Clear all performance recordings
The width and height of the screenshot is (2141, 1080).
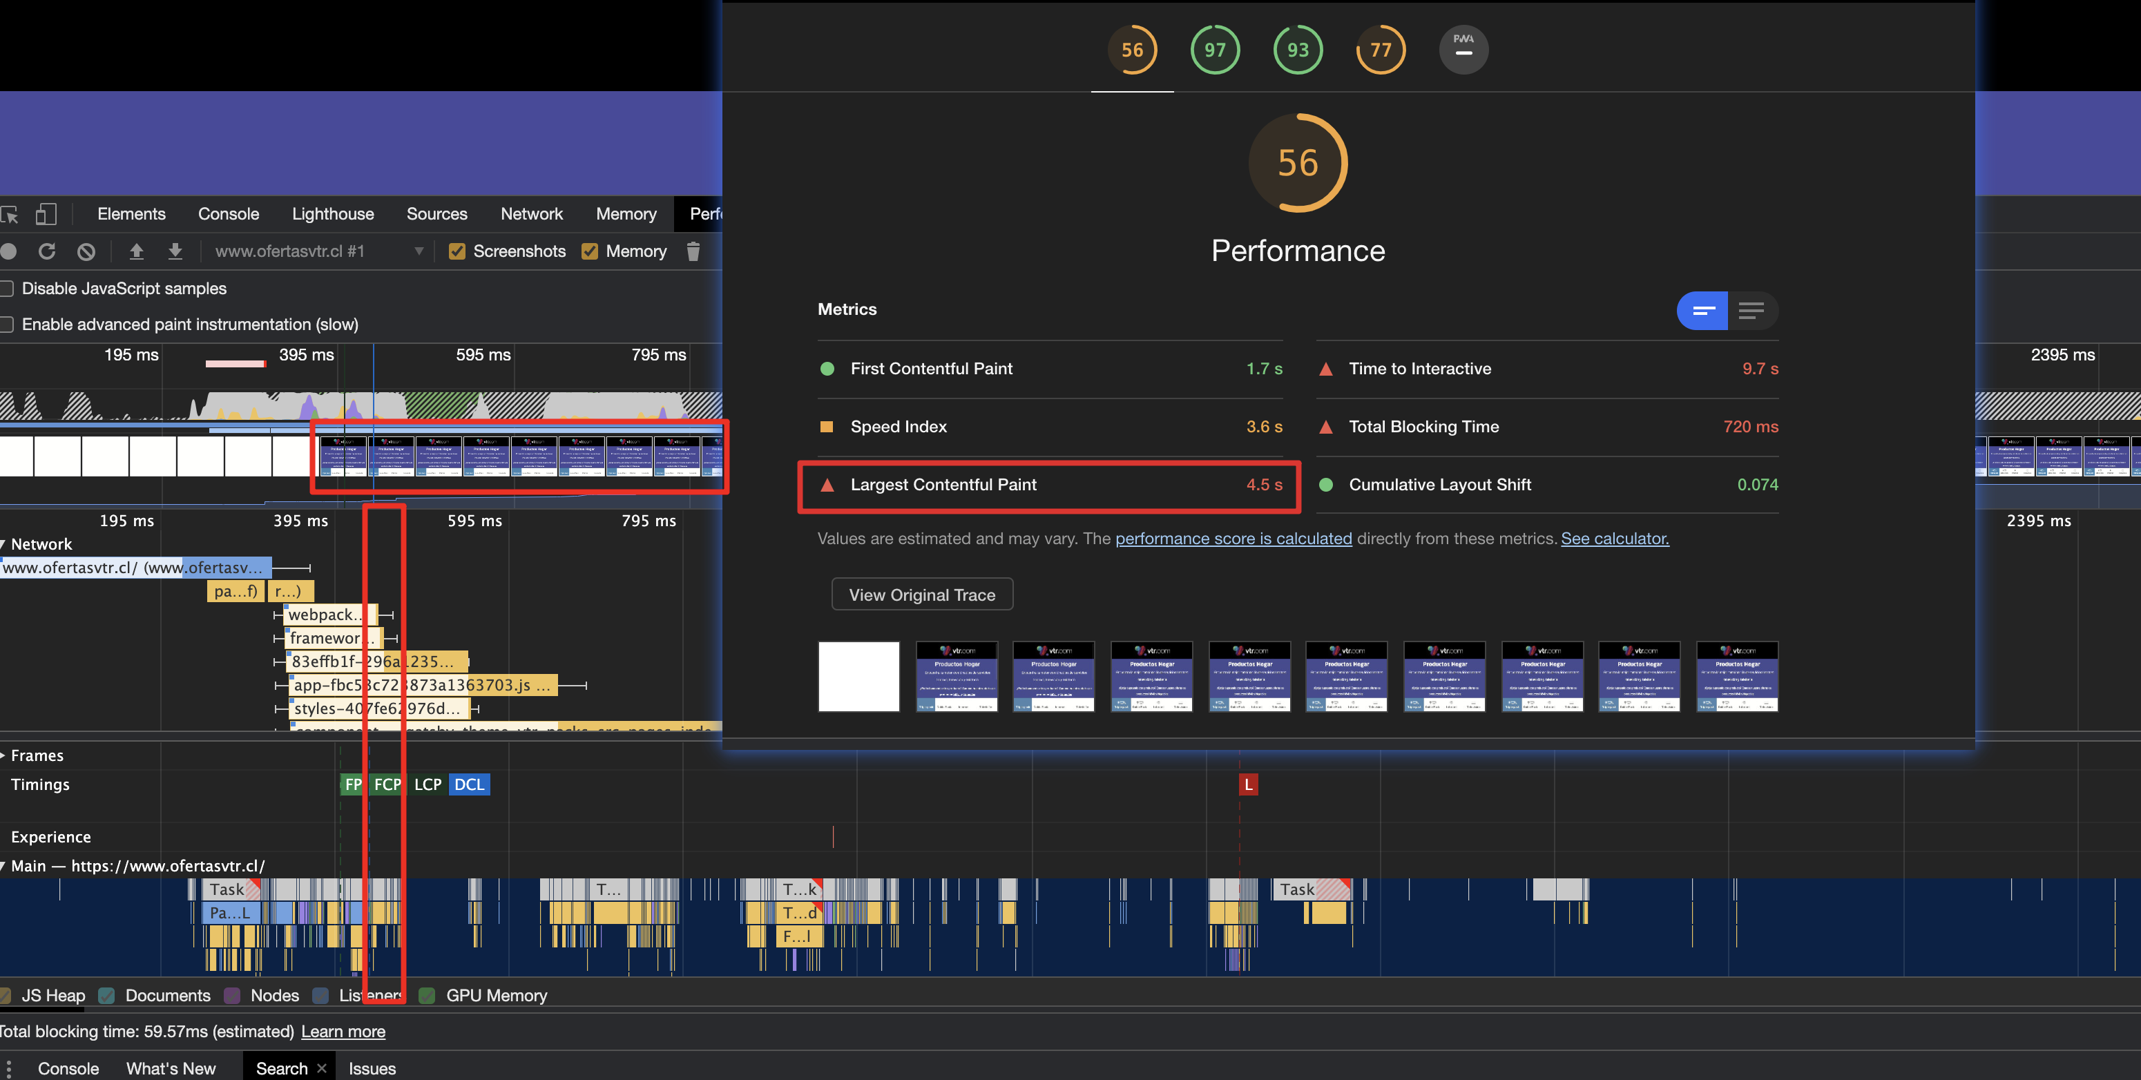[86, 251]
